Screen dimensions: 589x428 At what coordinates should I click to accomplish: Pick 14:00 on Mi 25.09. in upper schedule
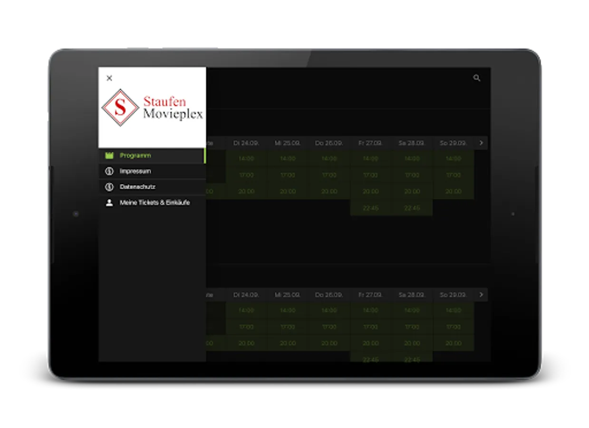tap(288, 158)
